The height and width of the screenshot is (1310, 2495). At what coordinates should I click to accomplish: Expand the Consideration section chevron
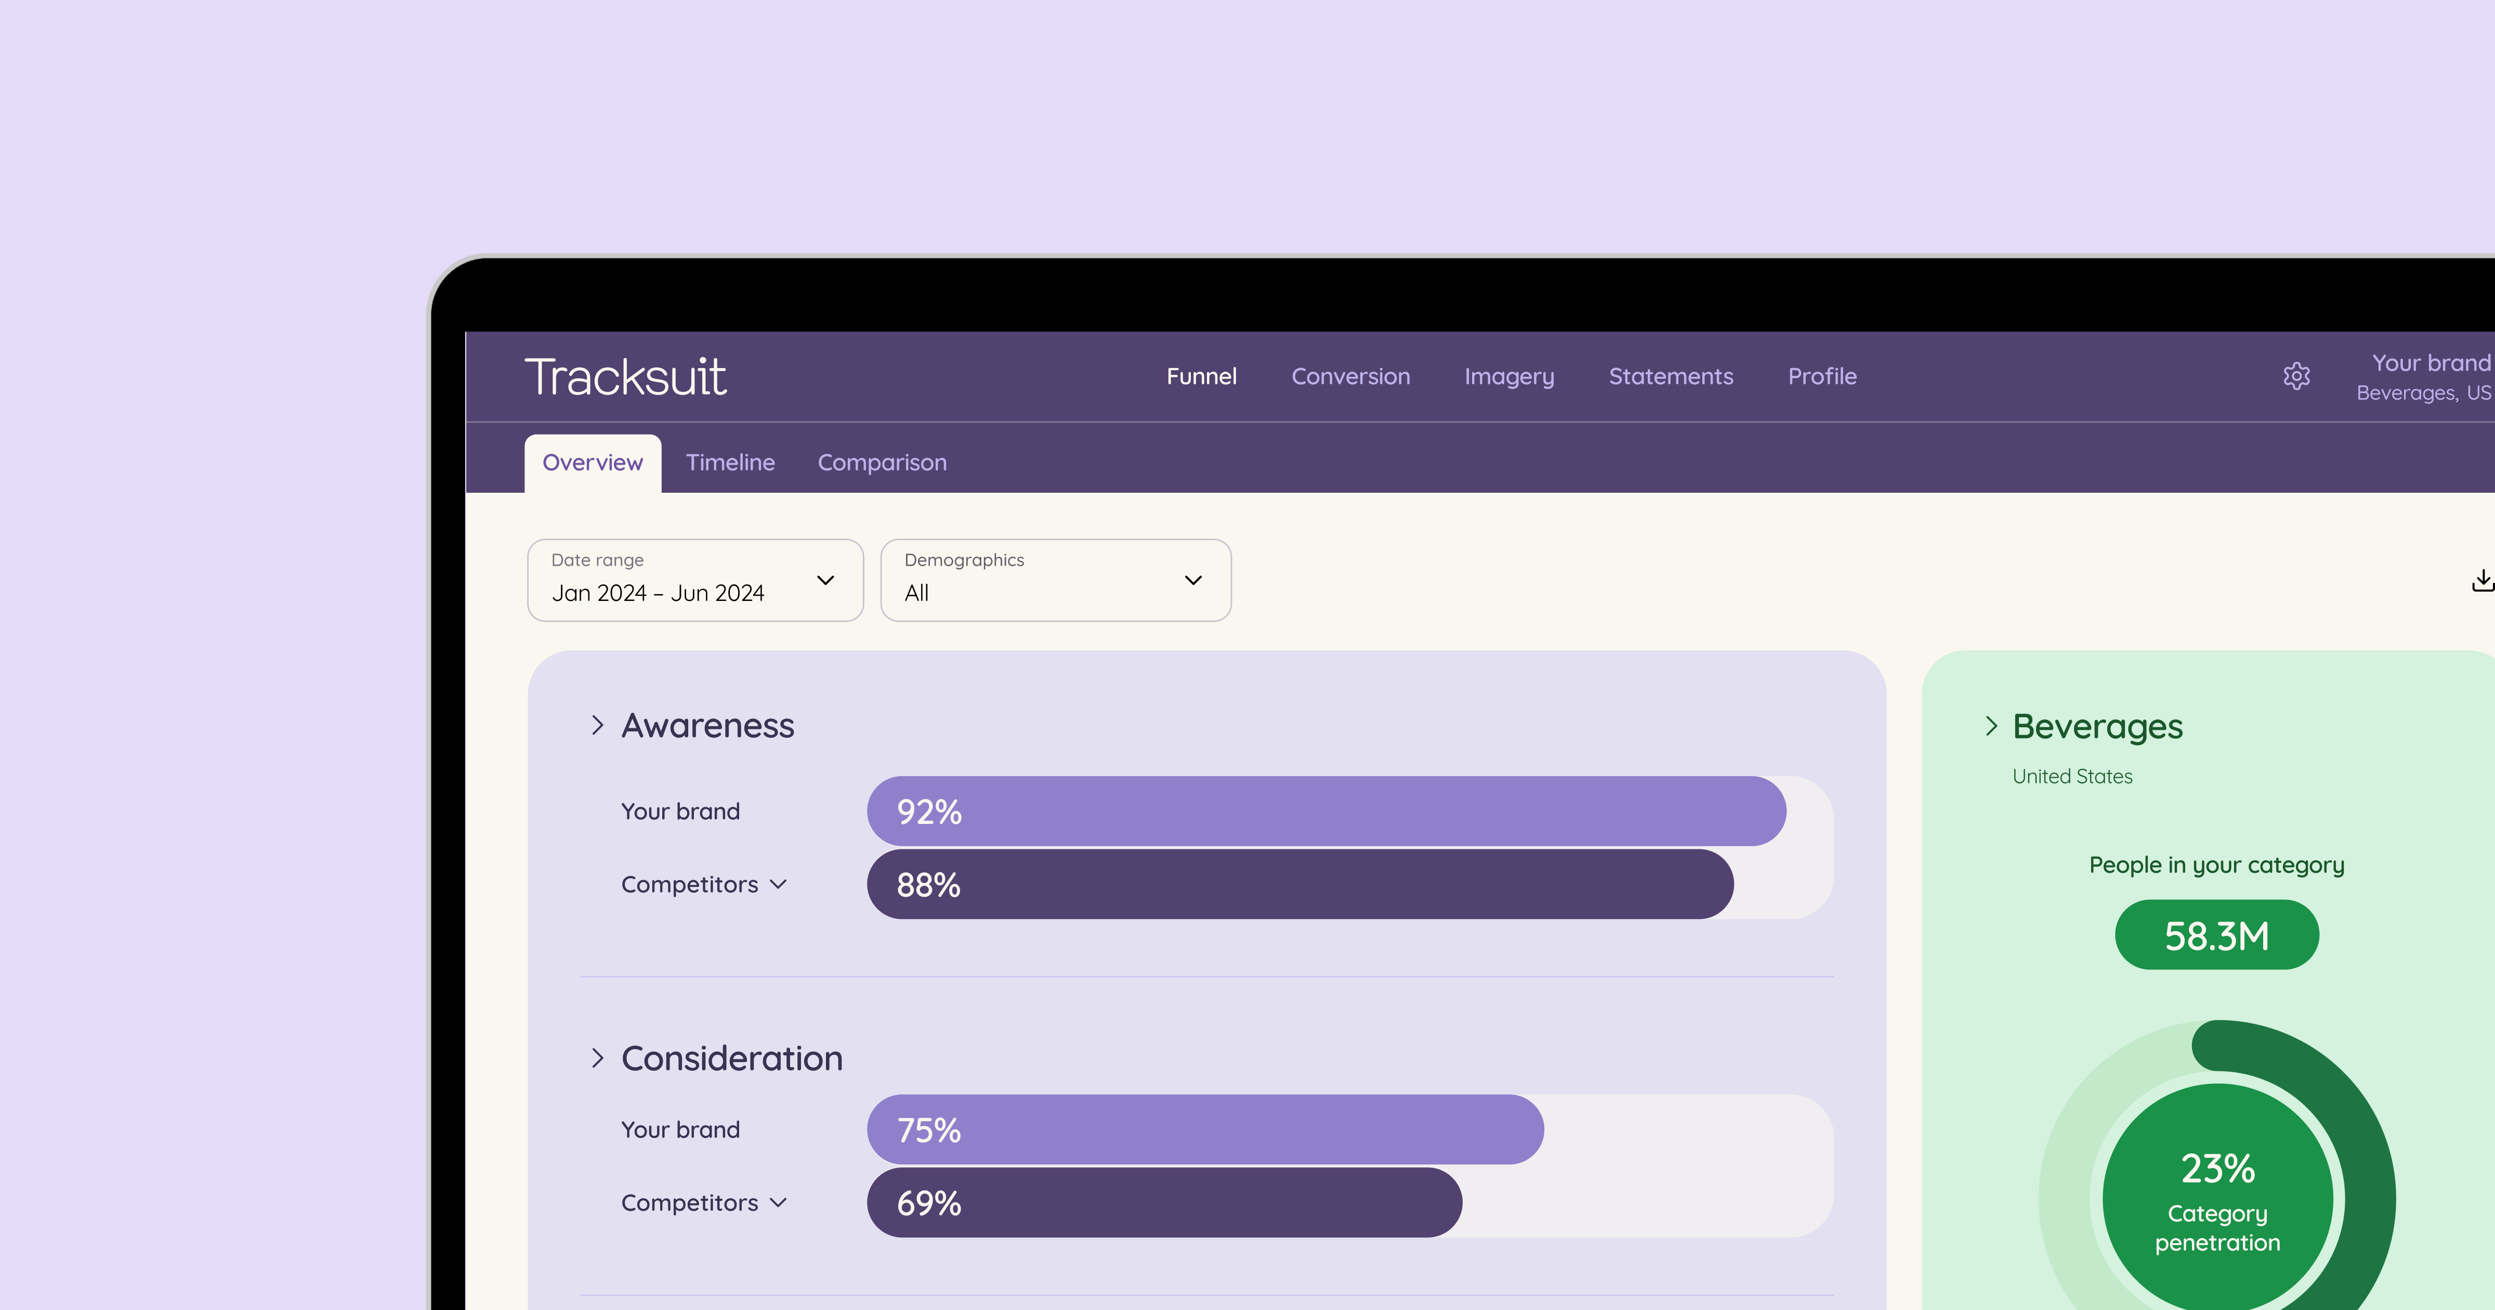click(598, 1058)
